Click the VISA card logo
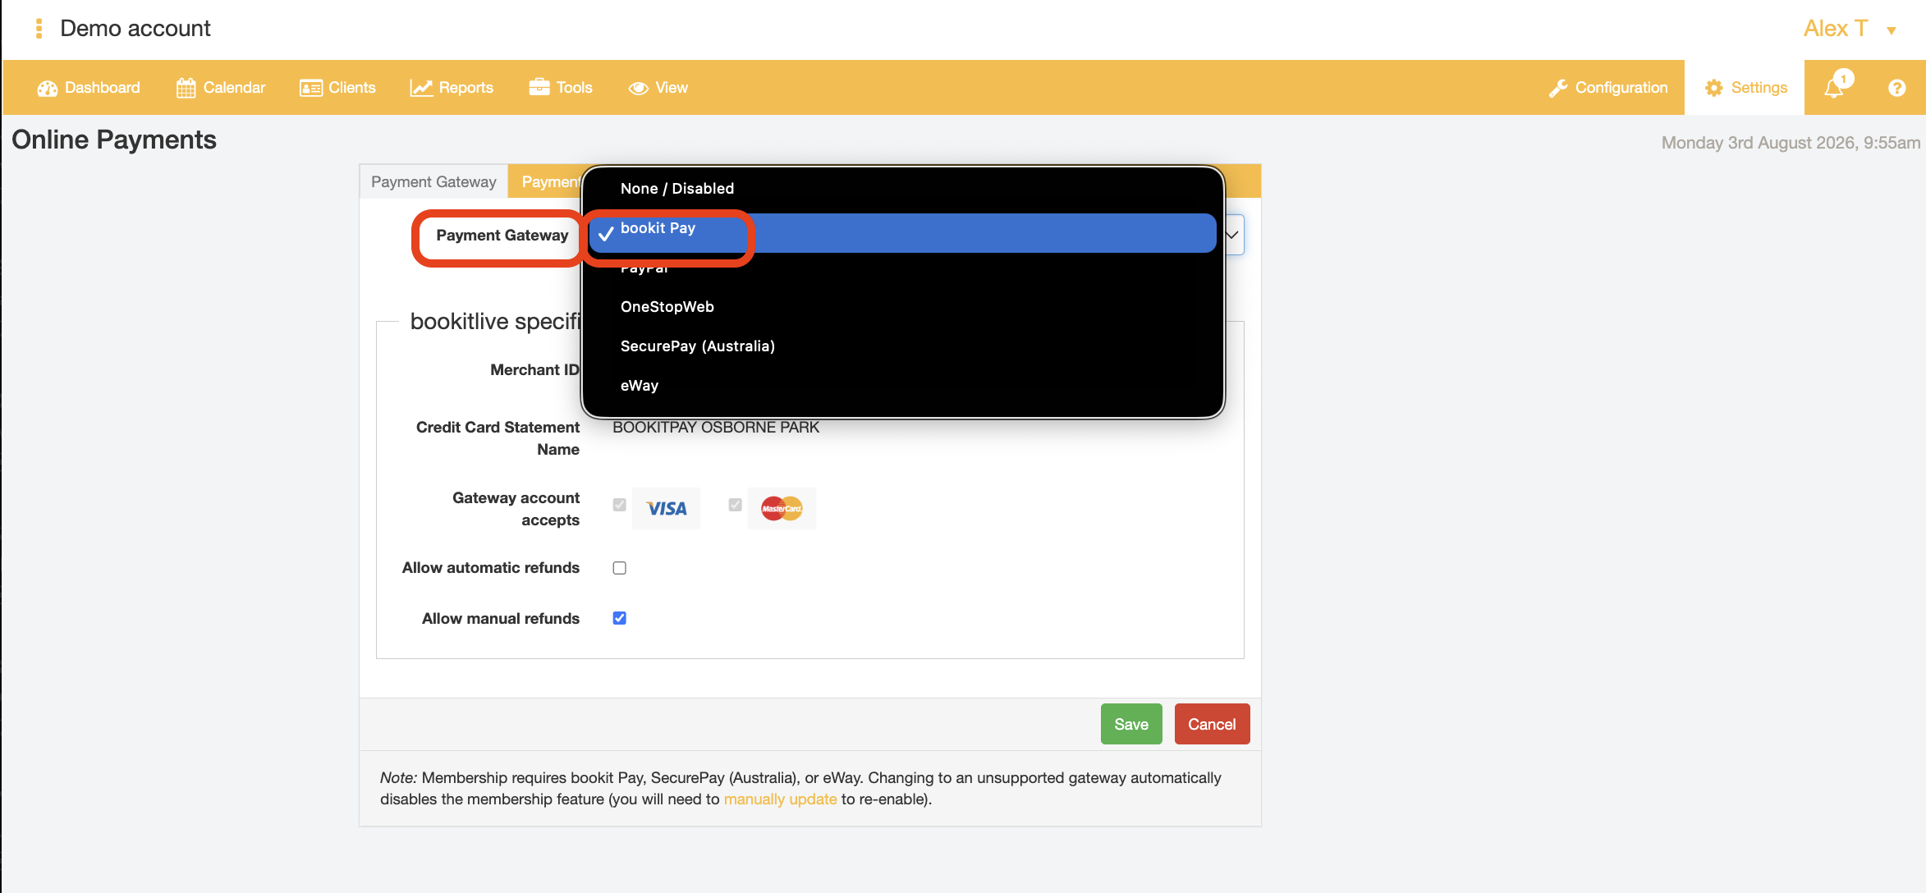Screen dimensions: 1926x893 pos(667,509)
